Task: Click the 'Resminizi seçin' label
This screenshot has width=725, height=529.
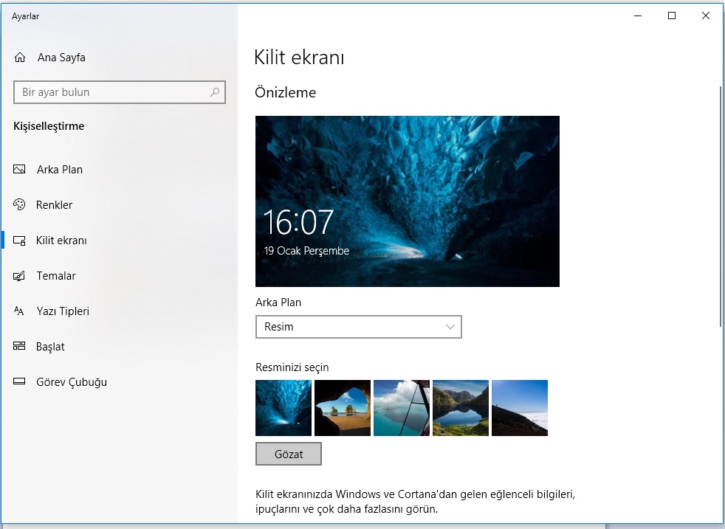Action: click(x=292, y=367)
